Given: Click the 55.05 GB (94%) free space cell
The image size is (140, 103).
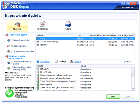Looking at the screenshot, I should coord(127,45).
